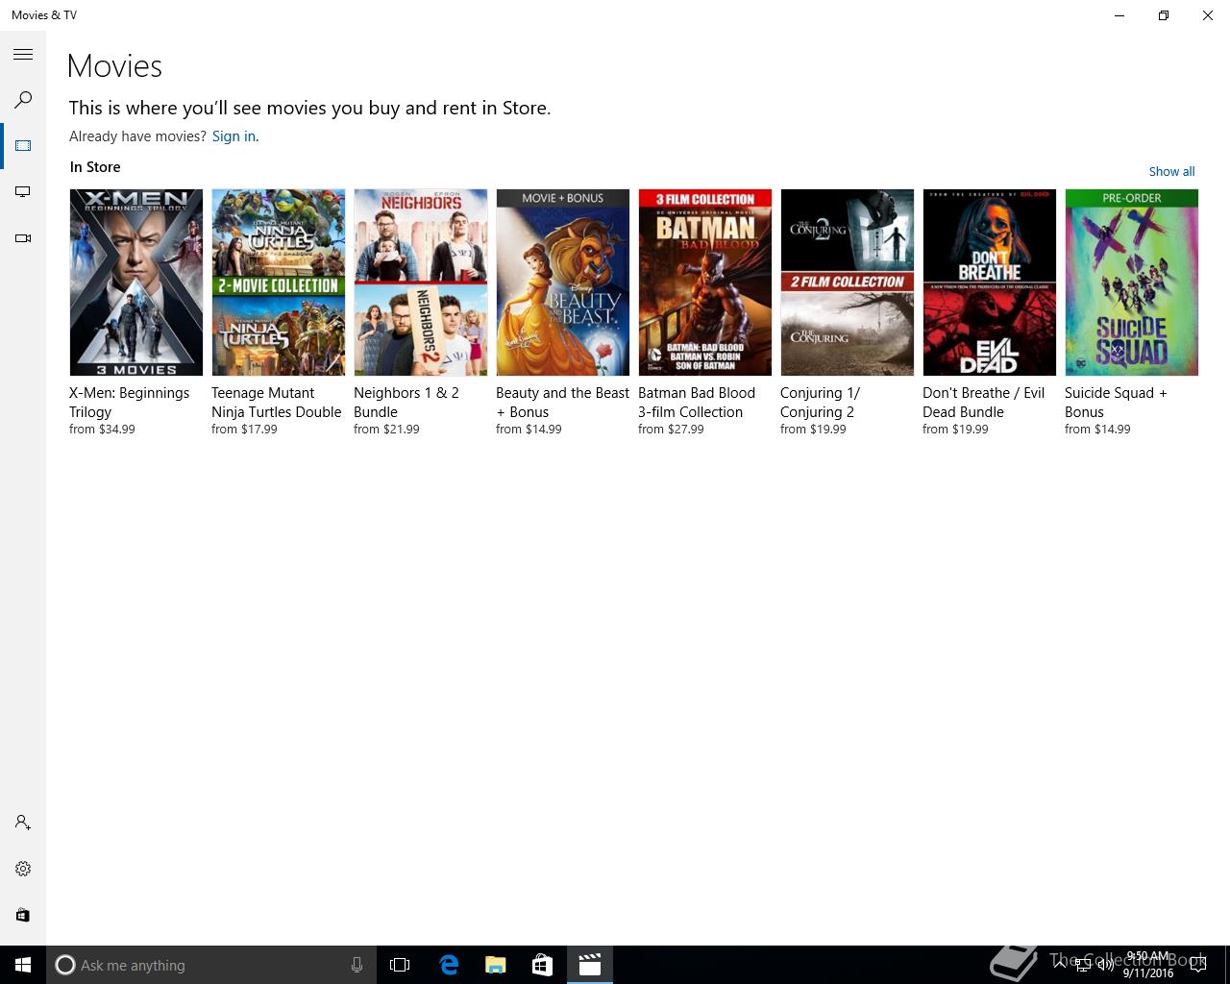
Task: Open the hamburger navigation menu
Action: (x=23, y=55)
